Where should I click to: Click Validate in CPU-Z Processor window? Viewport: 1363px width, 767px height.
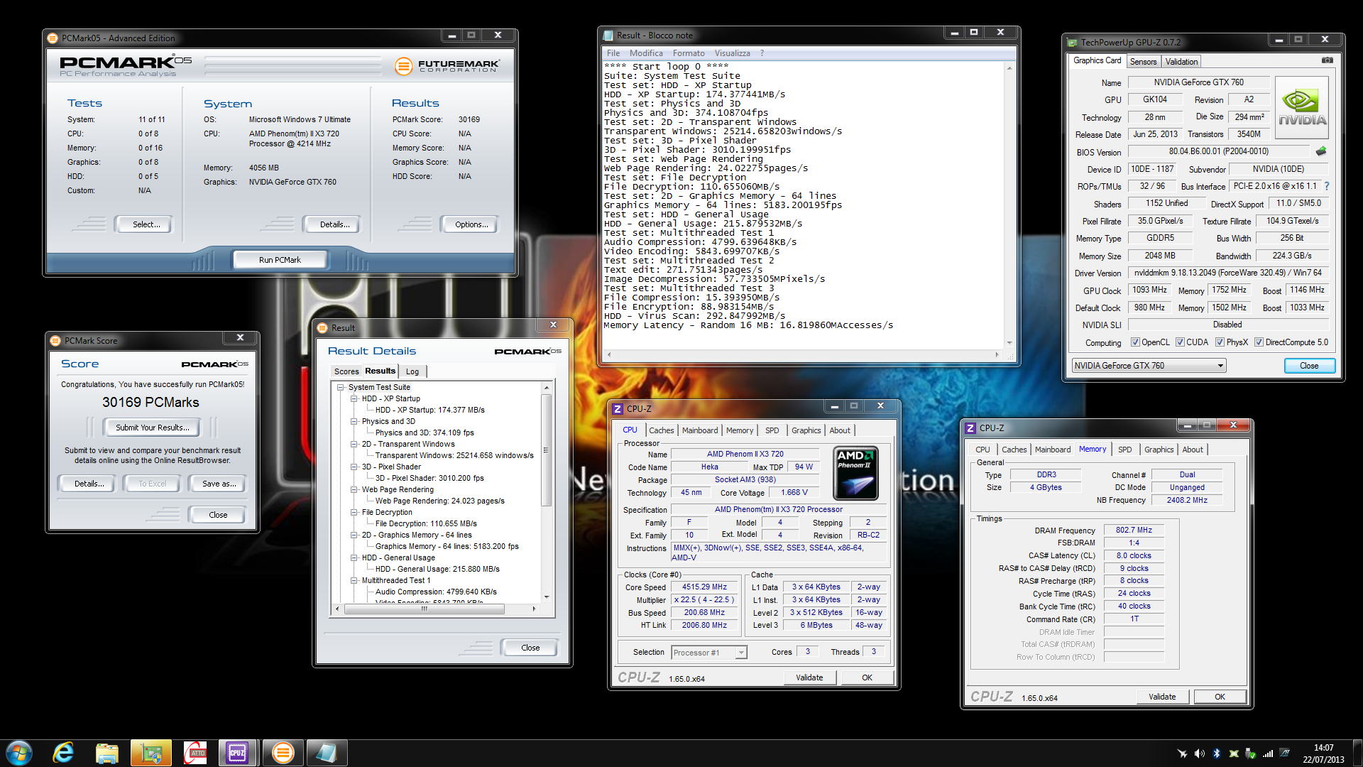pos(809,678)
